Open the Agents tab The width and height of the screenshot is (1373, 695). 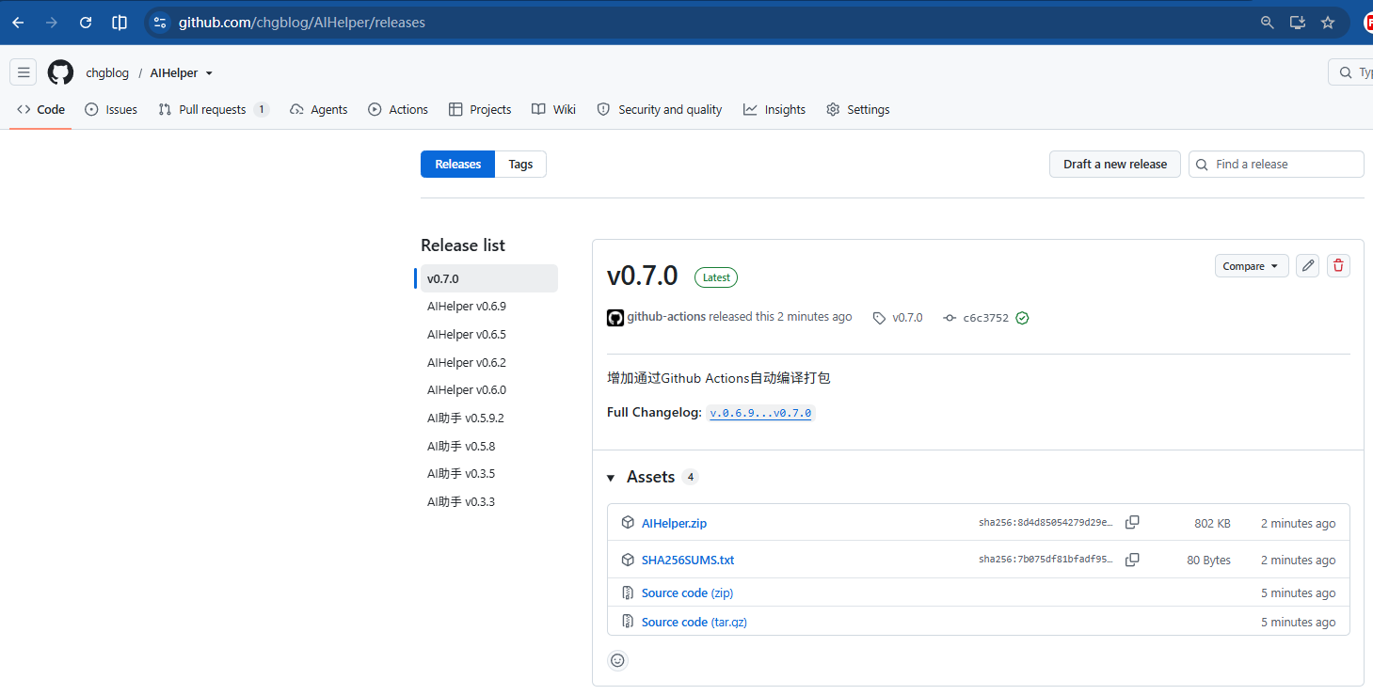tap(319, 110)
